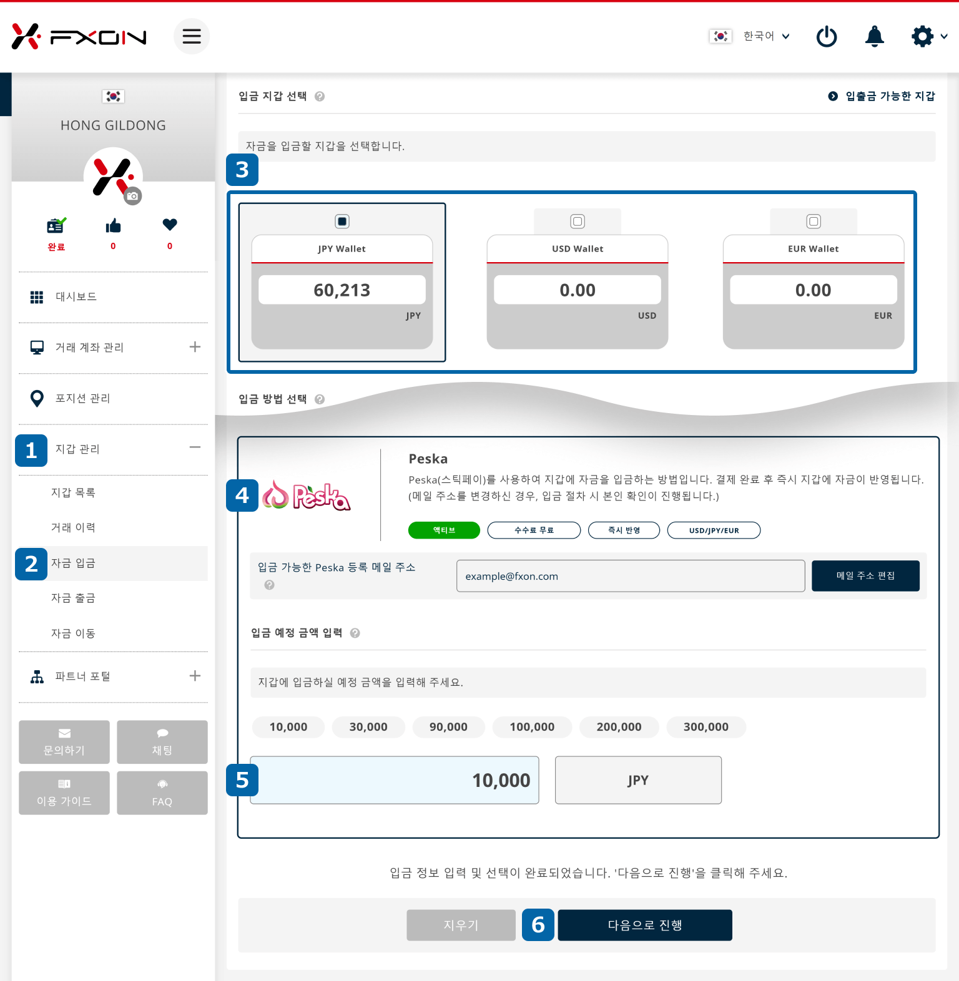Viewport: 959px width, 981px height.
Task: Choose the 100,000 preset amount
Action: coord(532,727)
